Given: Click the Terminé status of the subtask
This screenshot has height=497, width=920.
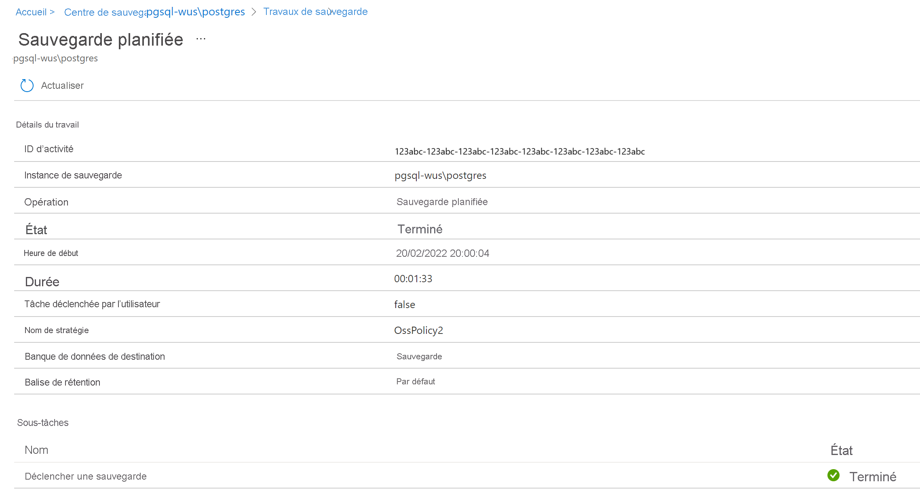Looking at the screenshot, I should coord(872,477).
